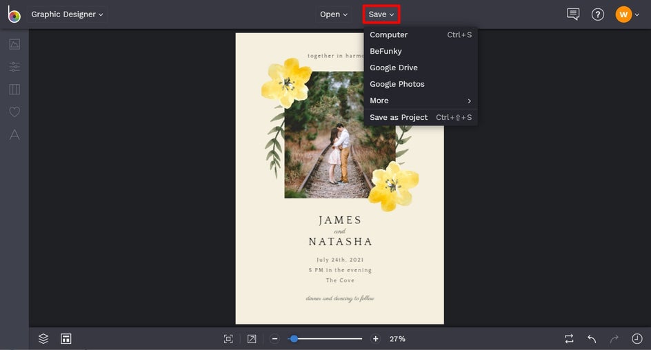Expand the More submenu
This screenshot has width=651, height=350.
coord(420,101)
